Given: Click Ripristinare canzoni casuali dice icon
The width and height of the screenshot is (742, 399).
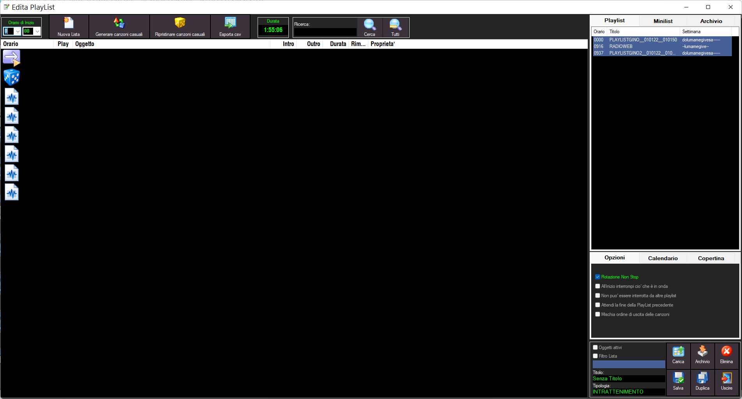Looking at the screenshot, I should (x=180, y=27).
